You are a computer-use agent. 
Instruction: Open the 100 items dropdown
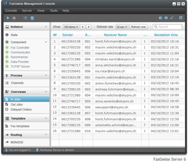click(x=71, y=27)
